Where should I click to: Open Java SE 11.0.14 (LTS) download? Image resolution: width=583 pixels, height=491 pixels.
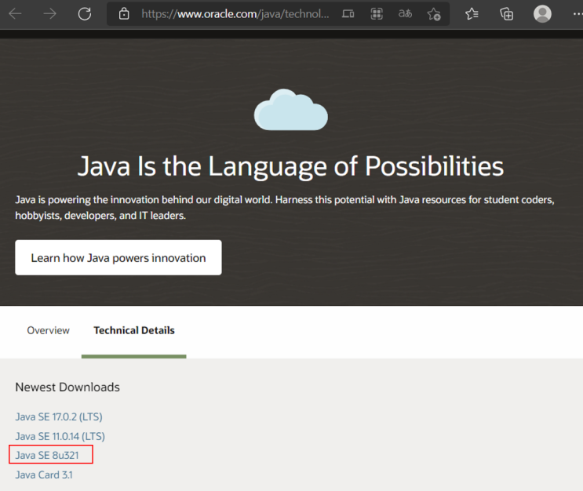[x=60, y=436]
